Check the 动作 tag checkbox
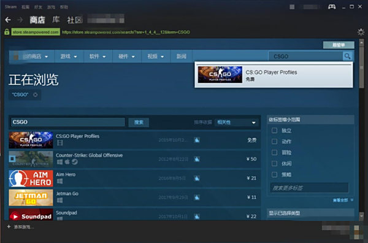The width and height of the screenshot is (368, 243). (x=274, y=141)
